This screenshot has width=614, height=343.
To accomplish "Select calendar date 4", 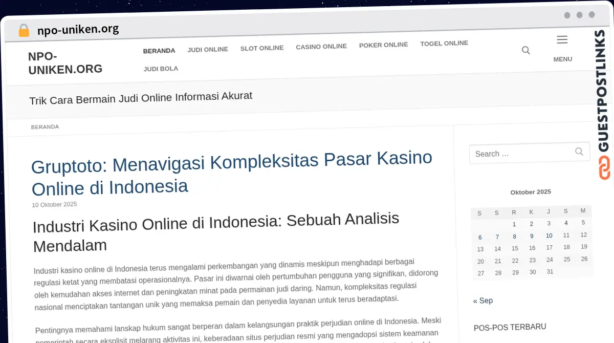I will [x=566, y=223].
